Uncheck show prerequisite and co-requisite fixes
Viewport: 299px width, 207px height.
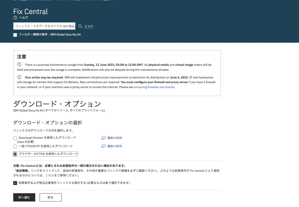pyautogui.click(x=15, y=183)
